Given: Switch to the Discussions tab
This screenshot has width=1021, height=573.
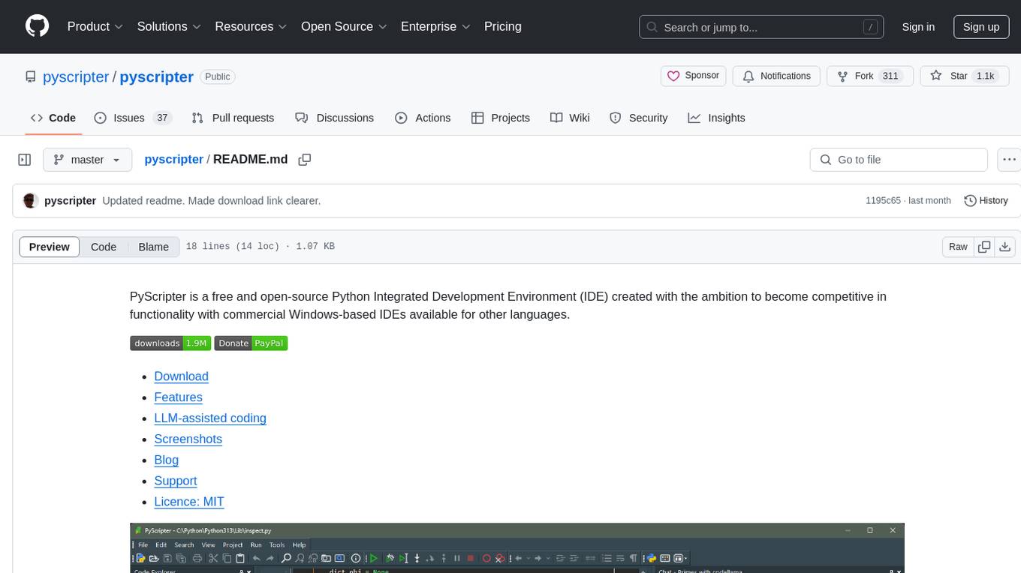Looking at the screenshot, I should (334, 118).
